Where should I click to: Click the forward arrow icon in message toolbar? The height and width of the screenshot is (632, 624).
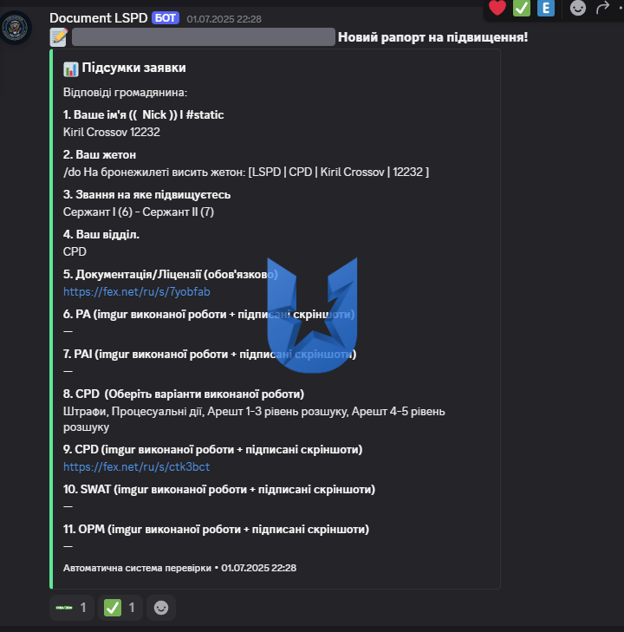602,8
